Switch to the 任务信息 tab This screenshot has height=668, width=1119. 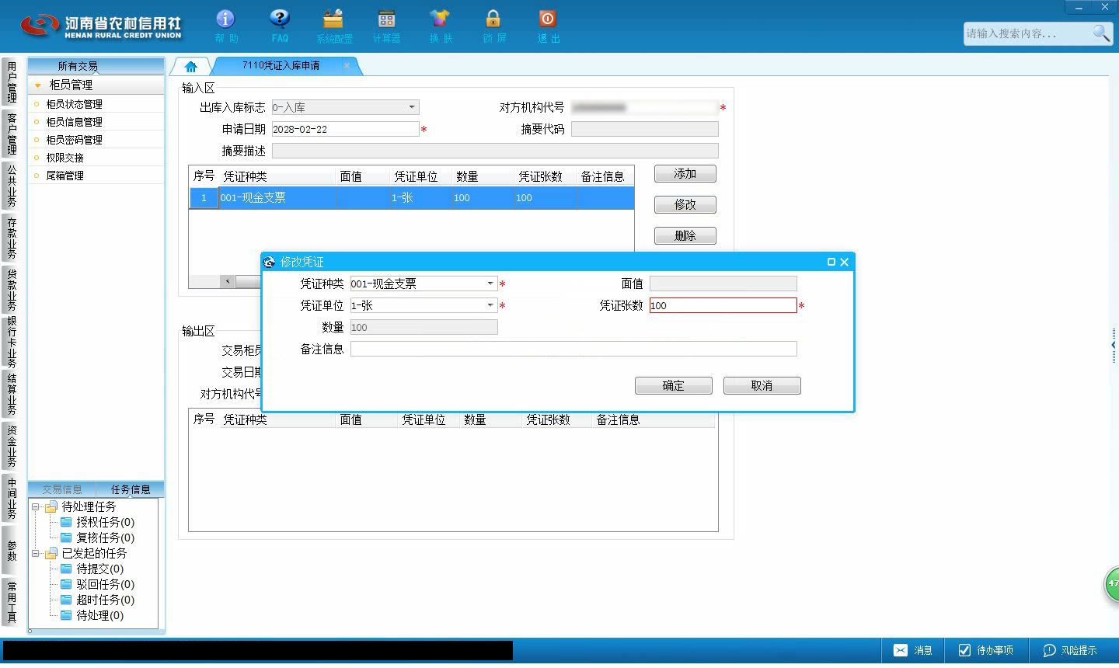131,489
